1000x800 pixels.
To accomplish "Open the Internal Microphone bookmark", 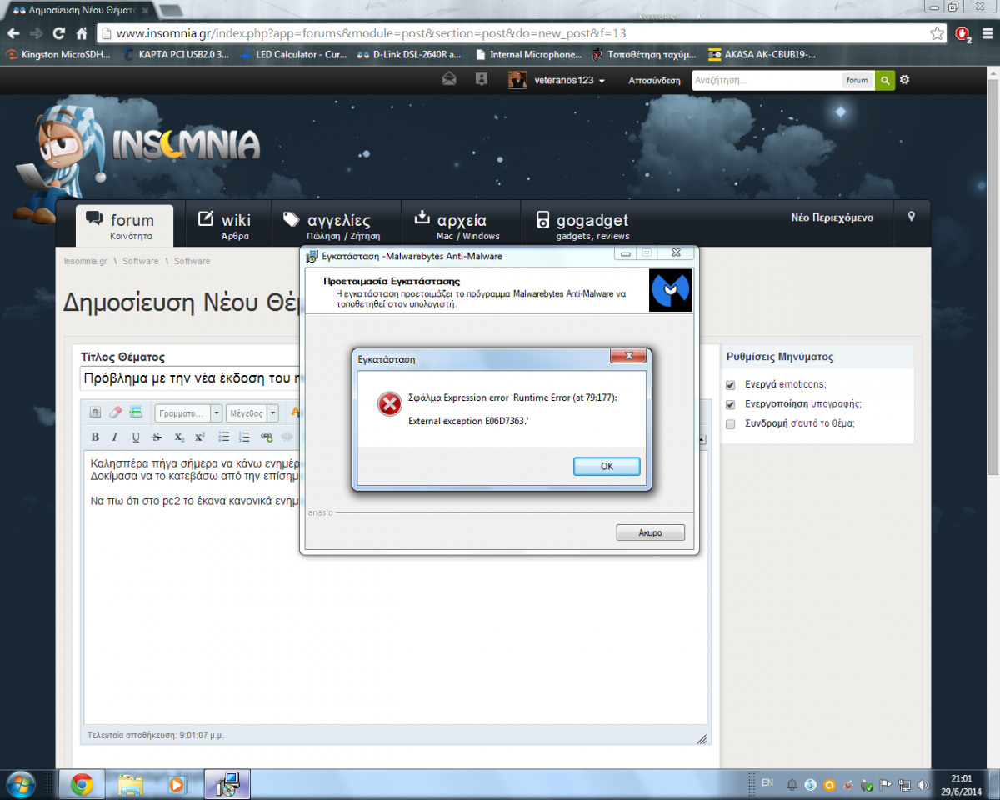I will 528,55.
